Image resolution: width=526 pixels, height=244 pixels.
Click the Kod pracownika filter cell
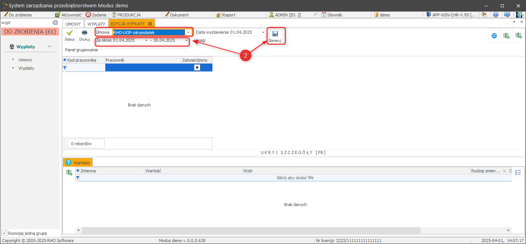coord(86,67)
